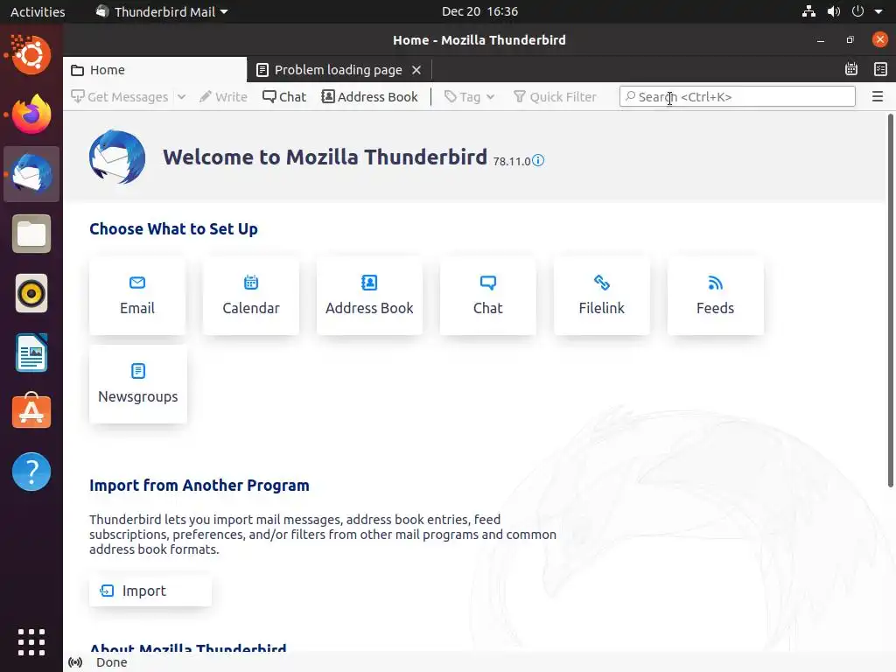Open the Email account setup card
Image resolution: width=896 pixels, height=672 pixels.
point(137,296)
